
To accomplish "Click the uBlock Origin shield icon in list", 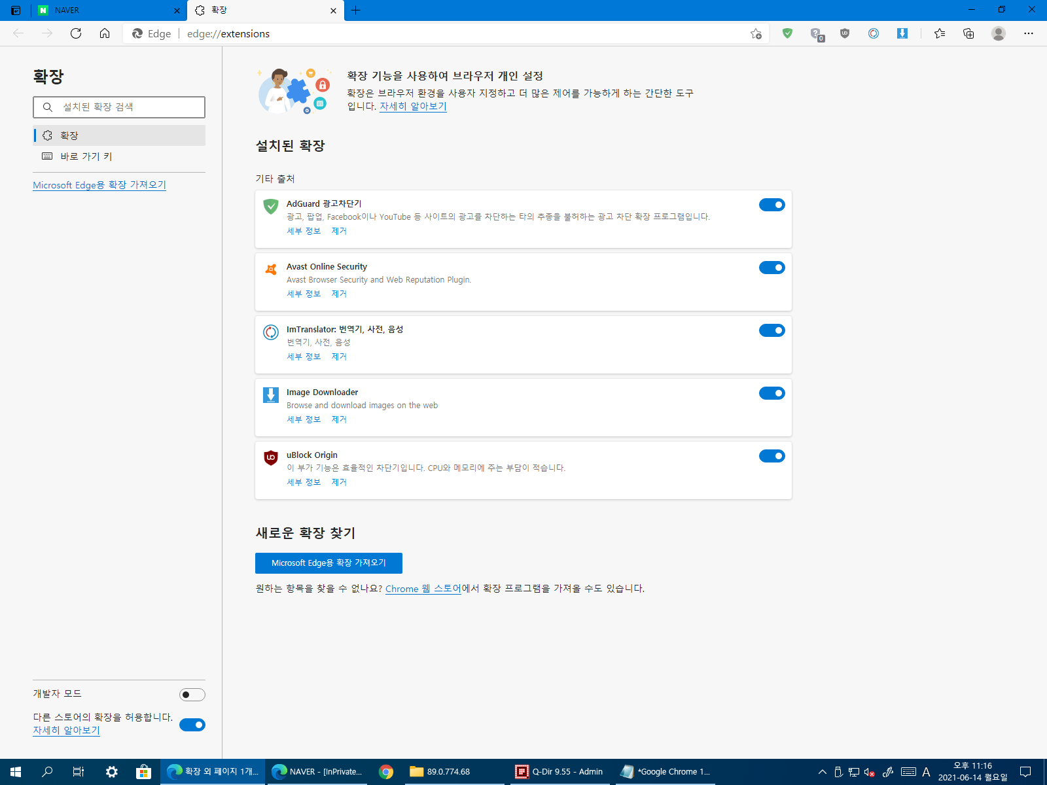I will point(271,458).
